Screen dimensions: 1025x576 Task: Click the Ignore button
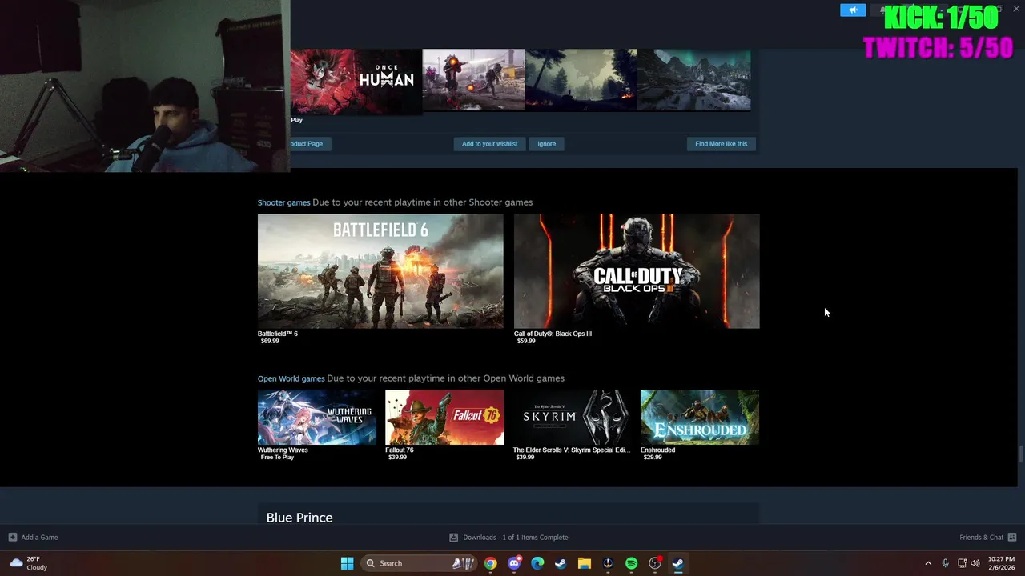pyautogui.click(x=547, y=144)
